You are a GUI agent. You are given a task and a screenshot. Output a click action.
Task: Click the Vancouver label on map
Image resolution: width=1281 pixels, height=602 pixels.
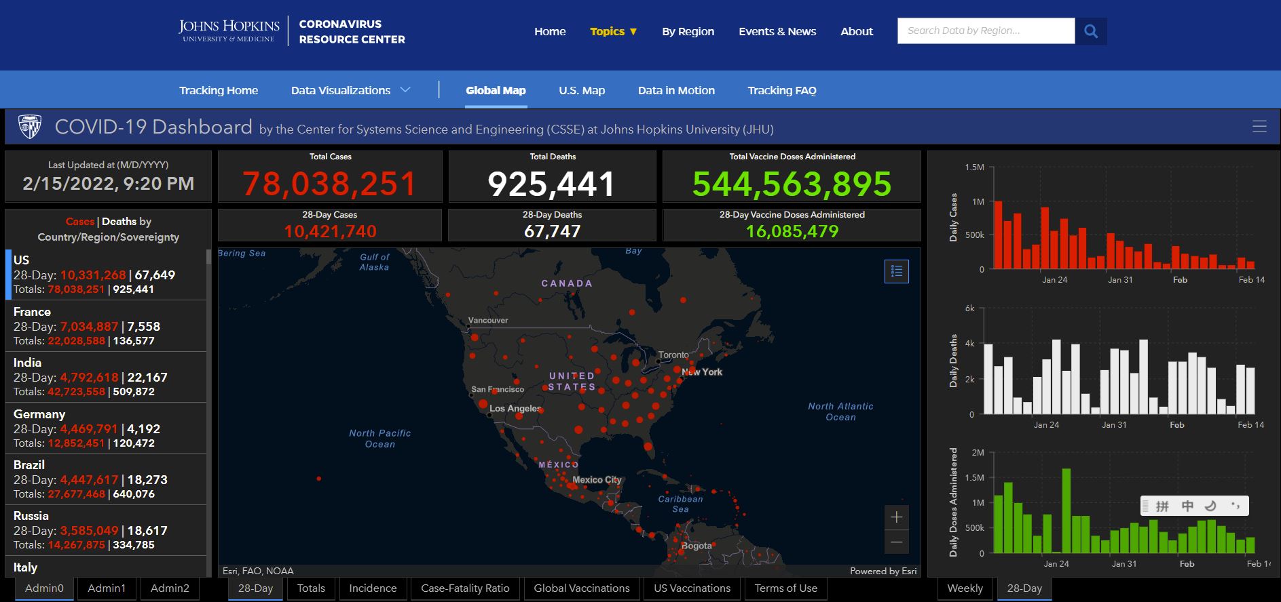point(488,320)
